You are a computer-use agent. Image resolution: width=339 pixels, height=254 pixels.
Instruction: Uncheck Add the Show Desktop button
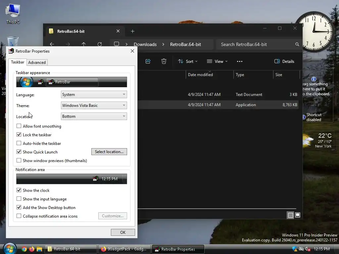pos(19,207)
